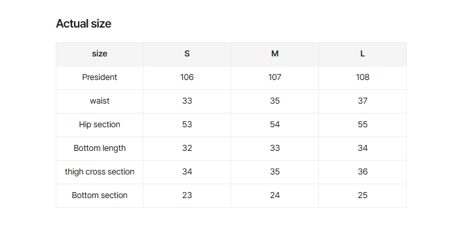Select the 'size' column header
Screen dimensions: 473x244
100,54
